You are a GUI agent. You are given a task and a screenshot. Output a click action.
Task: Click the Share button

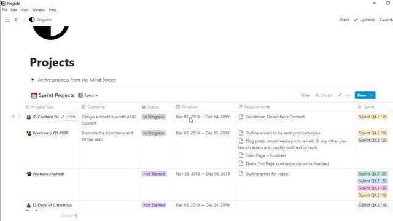344,20
